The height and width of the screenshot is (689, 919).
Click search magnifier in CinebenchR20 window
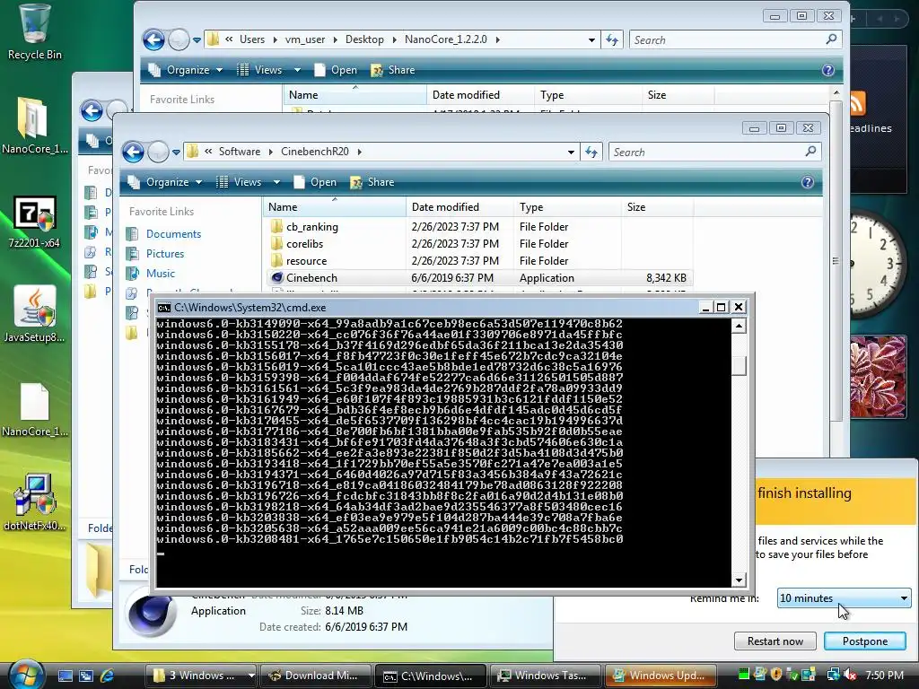(810, 151)
